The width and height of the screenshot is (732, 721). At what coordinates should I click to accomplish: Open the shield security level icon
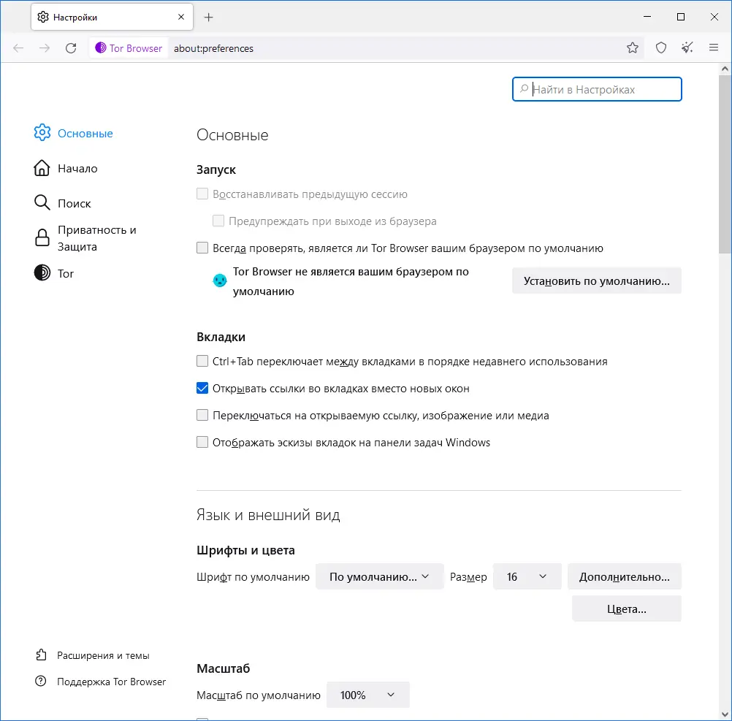(661, 48)
